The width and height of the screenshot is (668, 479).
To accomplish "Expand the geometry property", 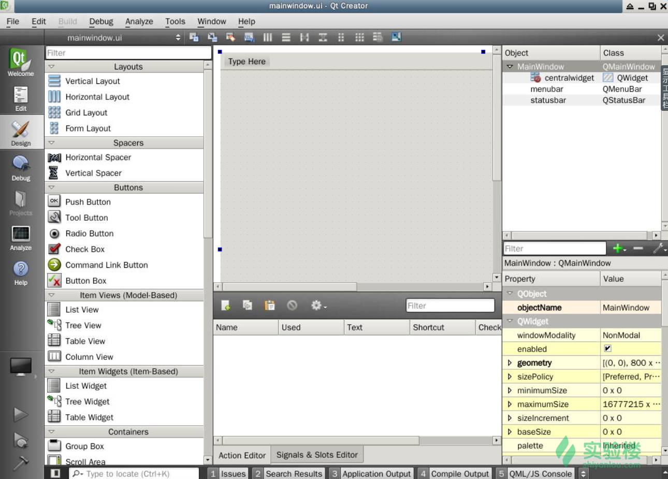I will coord(510,363).
